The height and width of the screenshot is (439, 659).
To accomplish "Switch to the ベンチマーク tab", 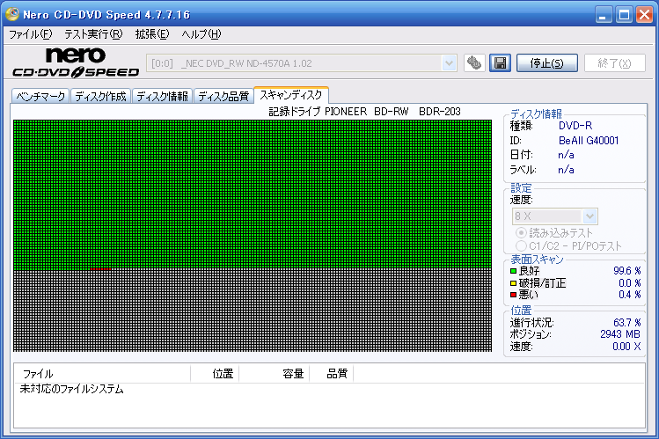I will tap(40, 96).
